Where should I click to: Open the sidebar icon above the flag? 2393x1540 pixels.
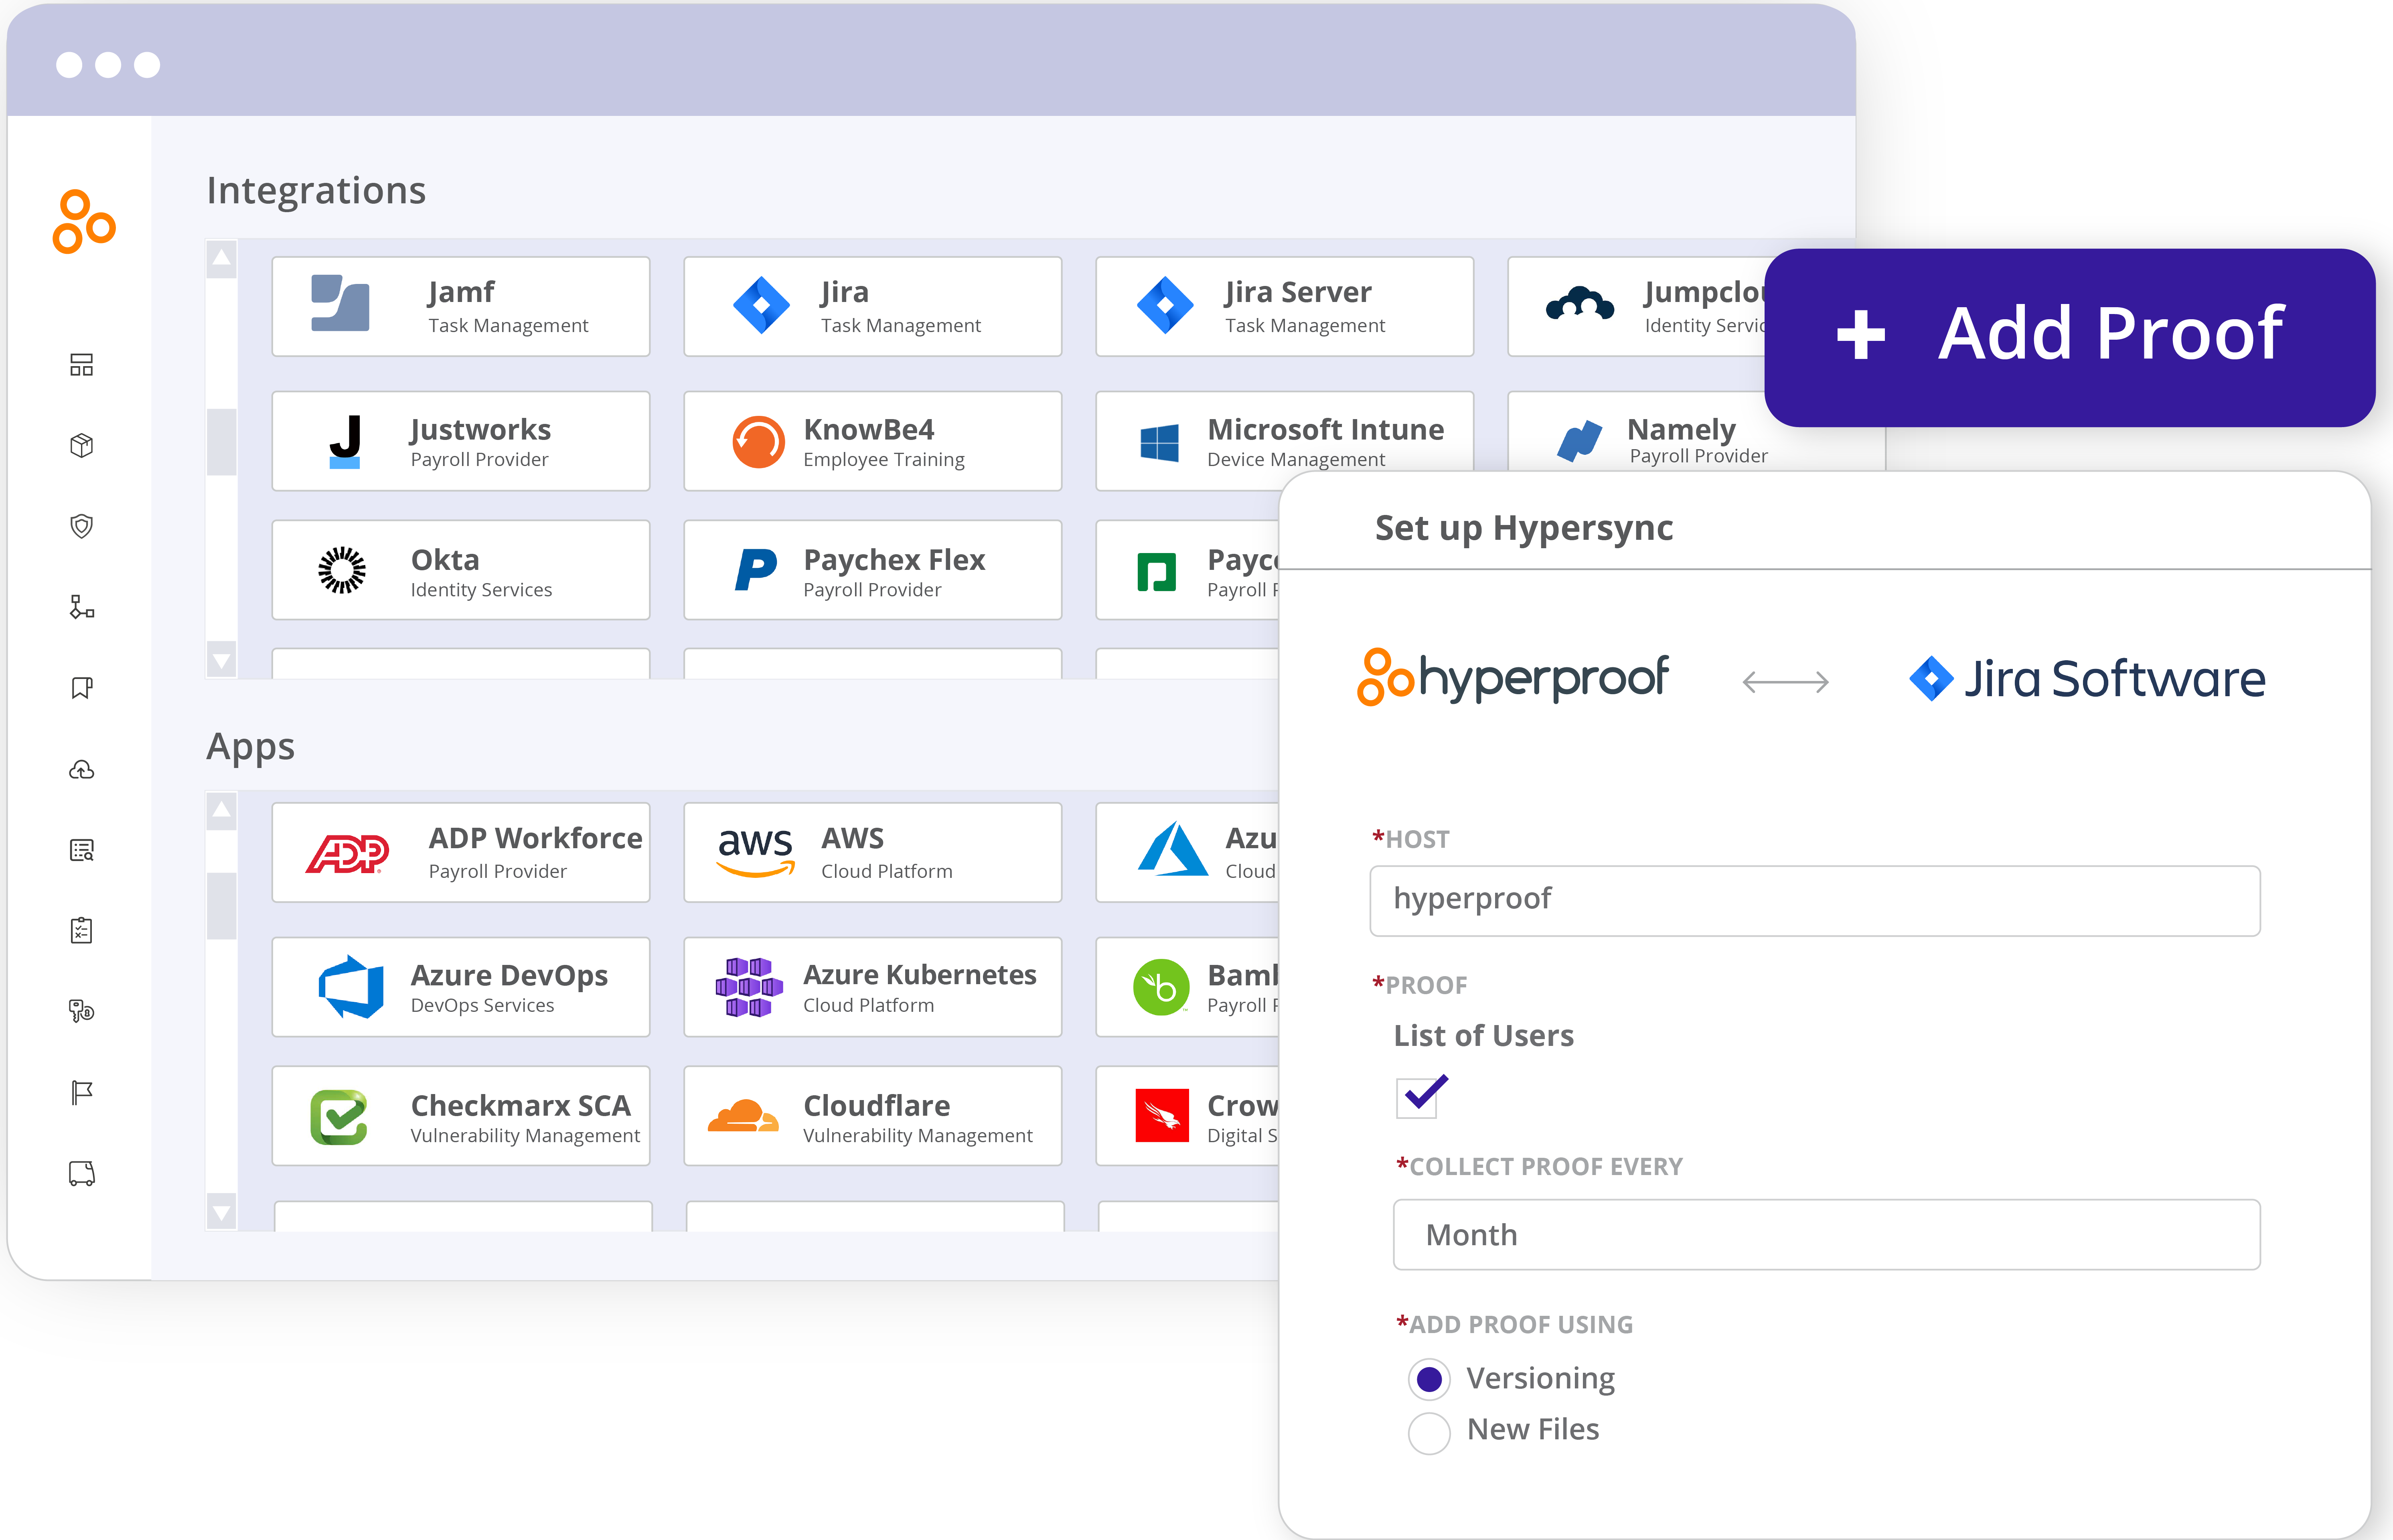(82, 1012)
